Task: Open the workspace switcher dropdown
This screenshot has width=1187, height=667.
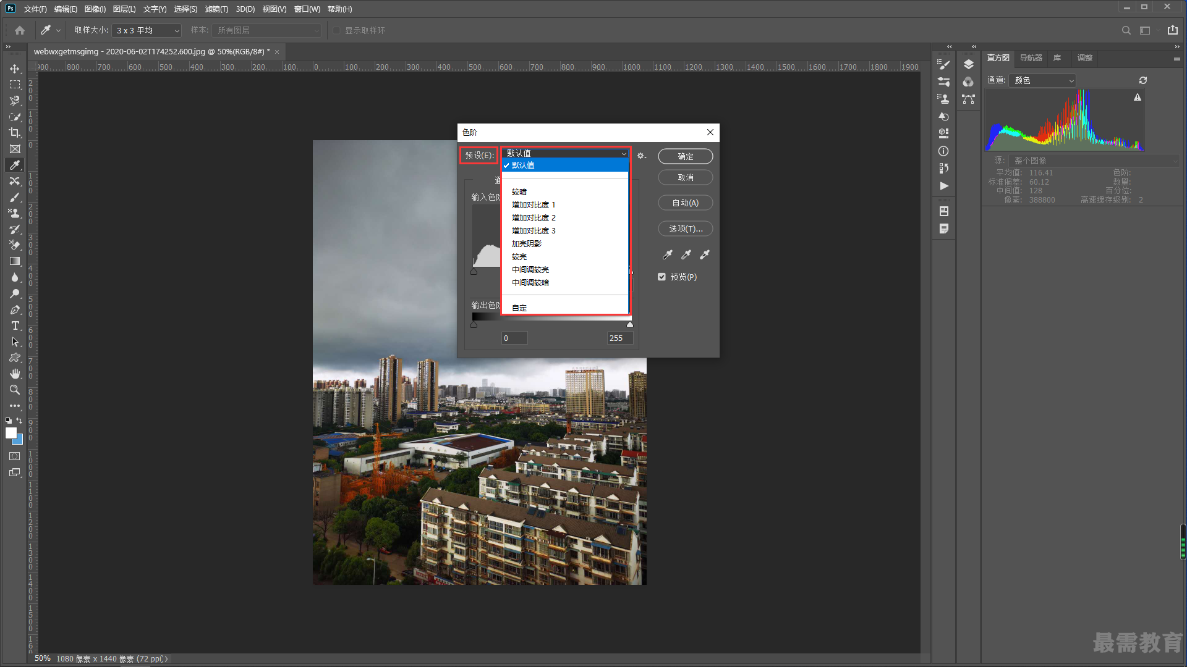Action: (1145, 30)
